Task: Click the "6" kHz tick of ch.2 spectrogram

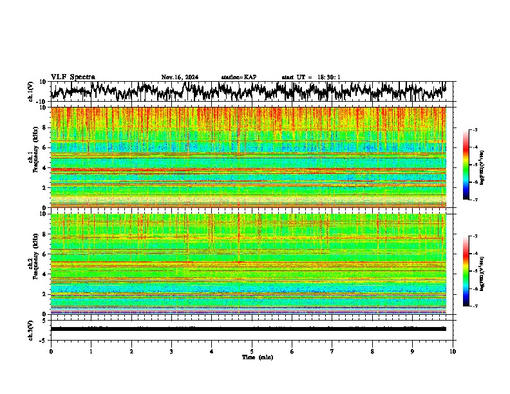Action: pos(44,254)
